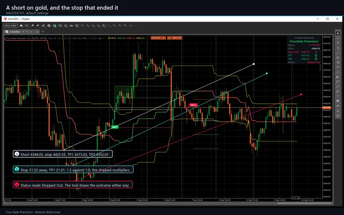Open the purple drawing color swatch
This screenshot has width=344, height=215.
click(x=338, y=101)
